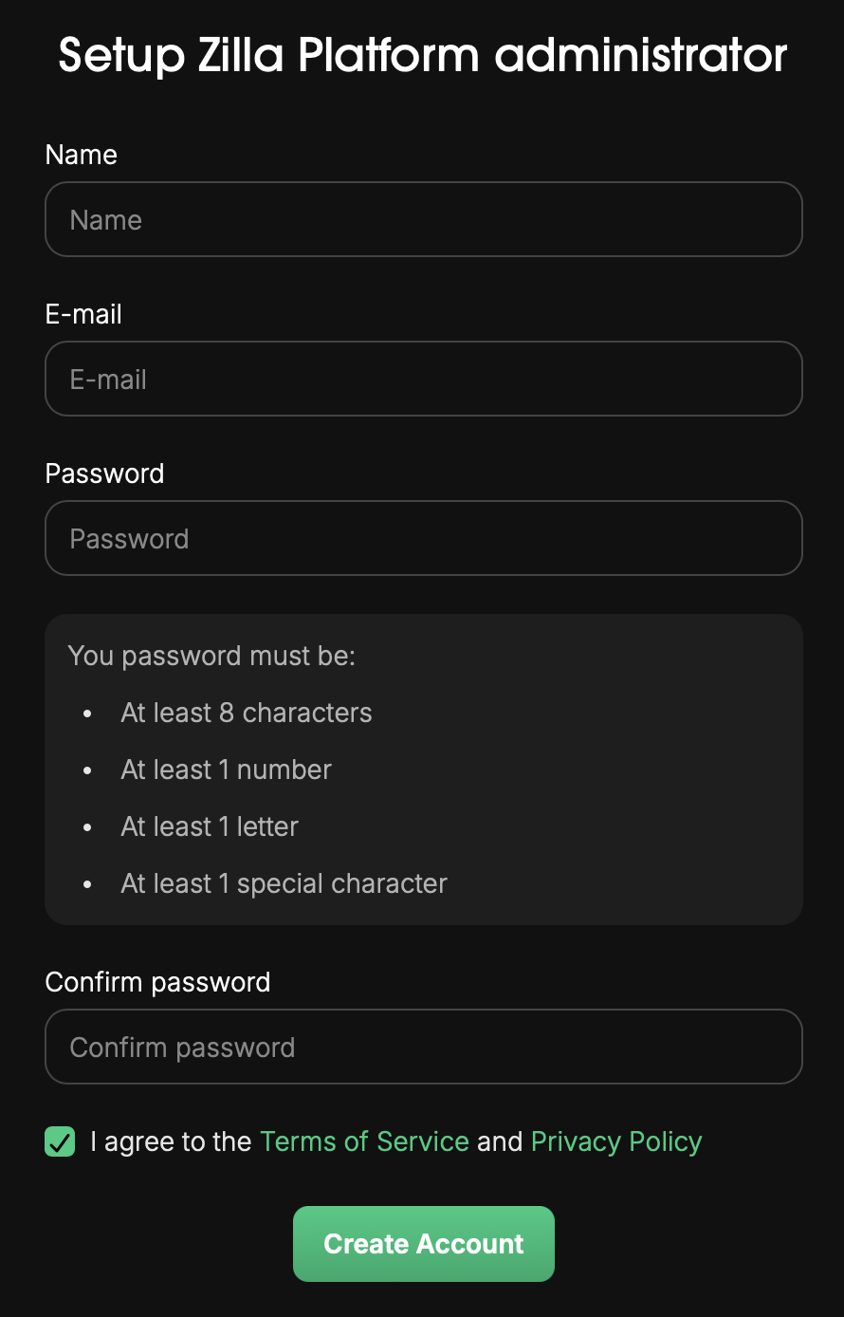Click the Name text input field
Screen dimensions: 844x1317
click(423, 219)
